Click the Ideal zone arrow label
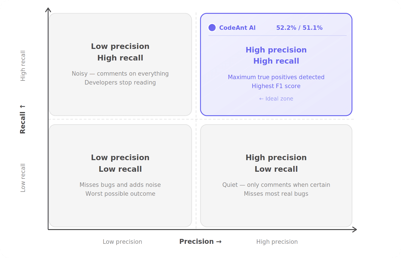The width and height of the screenshot is (401, 258). [276, 99]
